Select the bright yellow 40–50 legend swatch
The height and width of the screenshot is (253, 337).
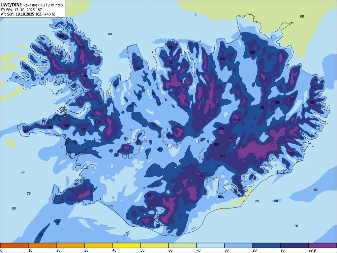coord(126,246)
